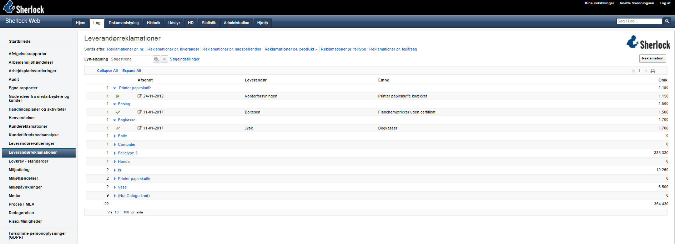675x244 pixels.
Task: Focus the Søg i Log search field
Action: click(639, 21)
